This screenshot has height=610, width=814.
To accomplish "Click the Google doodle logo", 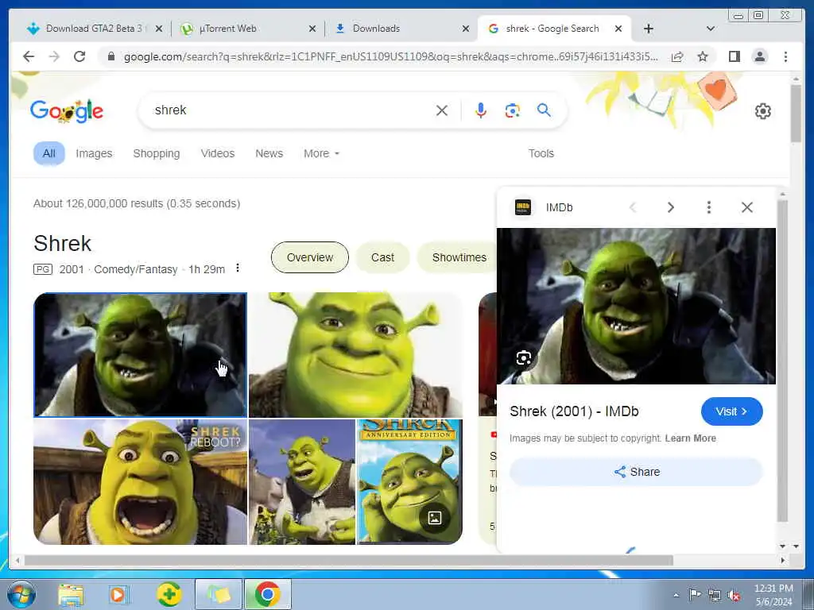I will click(x=67, y=111).
